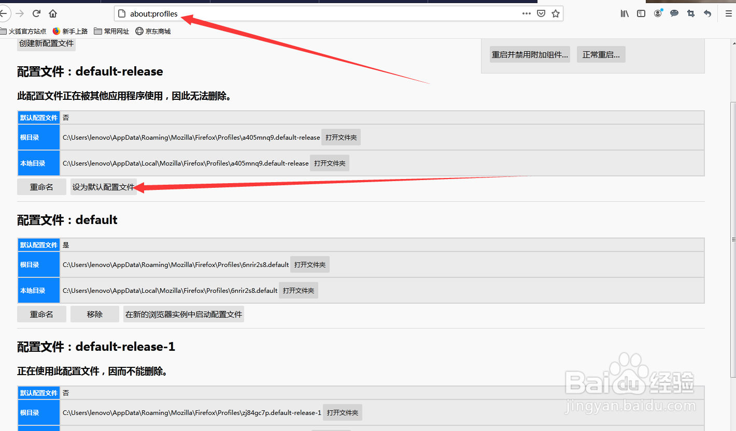Open local folder of 6nrir2s8.default profile
The height and width of the screenshot is (431, 736).
(x=299, y=290)
